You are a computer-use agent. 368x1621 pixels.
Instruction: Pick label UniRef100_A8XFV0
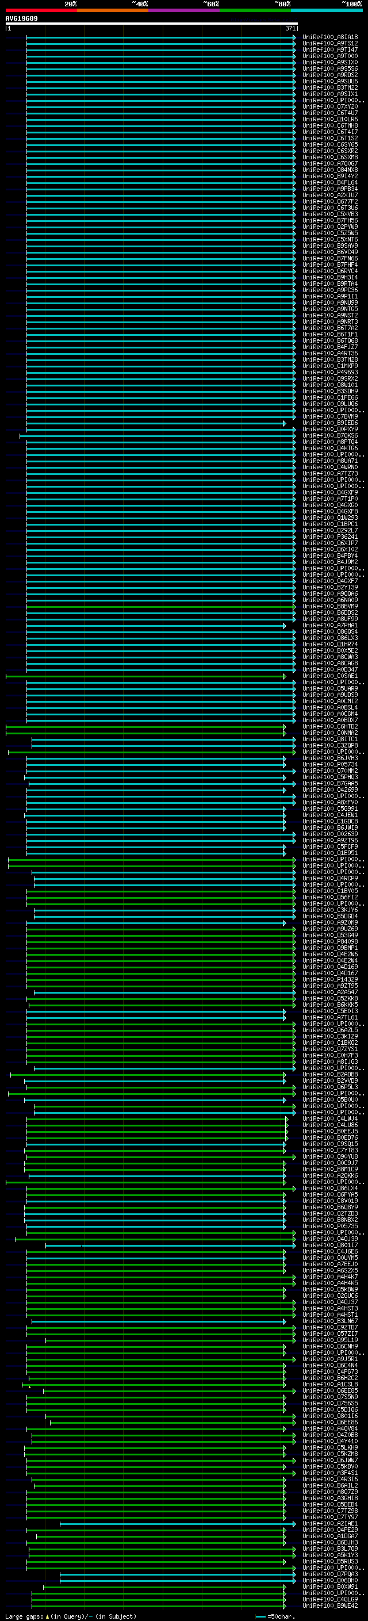[x=329, y=802]
